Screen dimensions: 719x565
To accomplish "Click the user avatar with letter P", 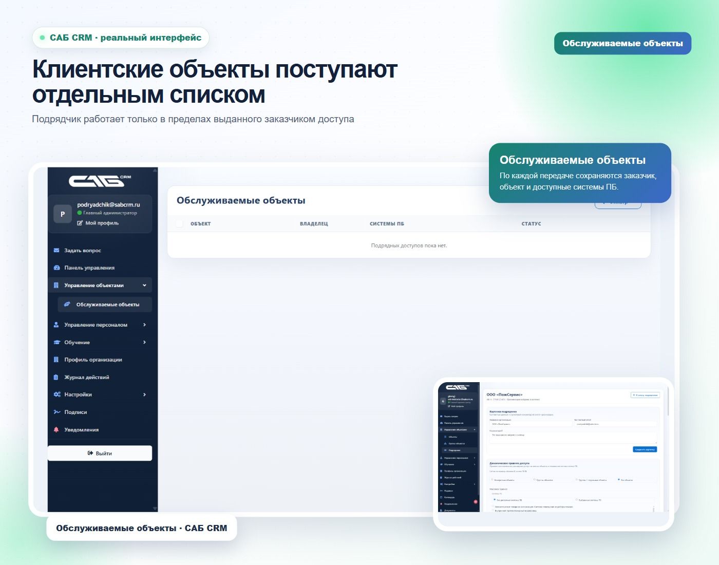I will [x=63, y=214].
